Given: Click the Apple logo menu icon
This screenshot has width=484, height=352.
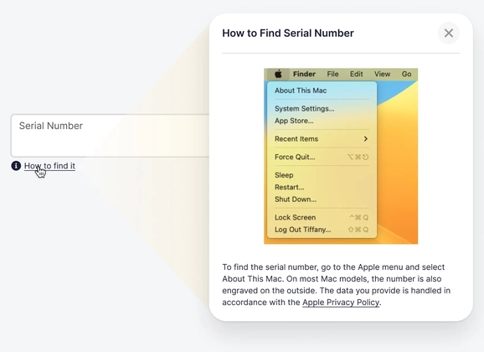Looking at the screenshot, I should point(278,74).
